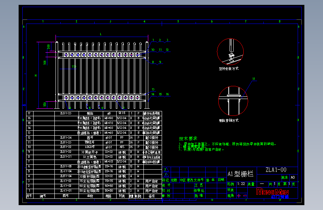Click the scale value 1:22
This screenshot has height=210, width=323.
point(241,184)
